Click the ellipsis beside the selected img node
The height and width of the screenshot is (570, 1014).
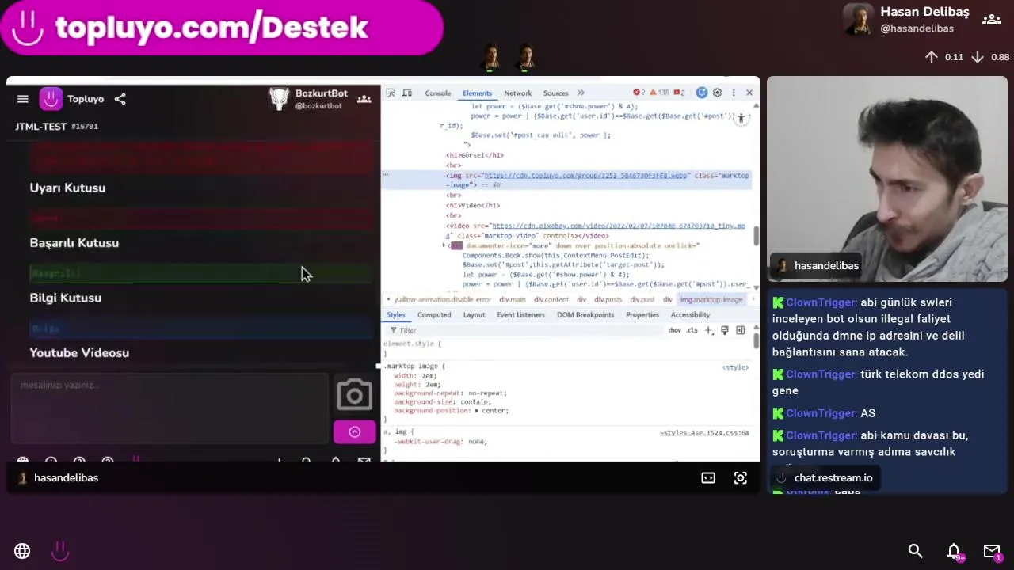click(386, 176)
